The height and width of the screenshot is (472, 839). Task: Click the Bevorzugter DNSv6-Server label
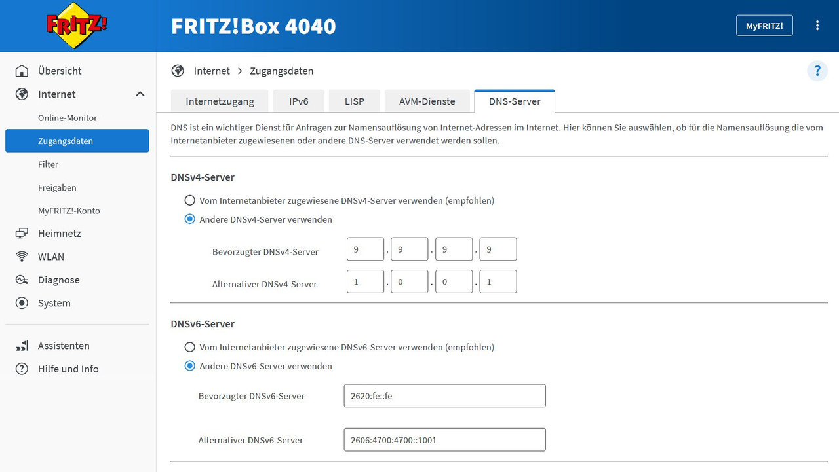click(x=252, y=396)
